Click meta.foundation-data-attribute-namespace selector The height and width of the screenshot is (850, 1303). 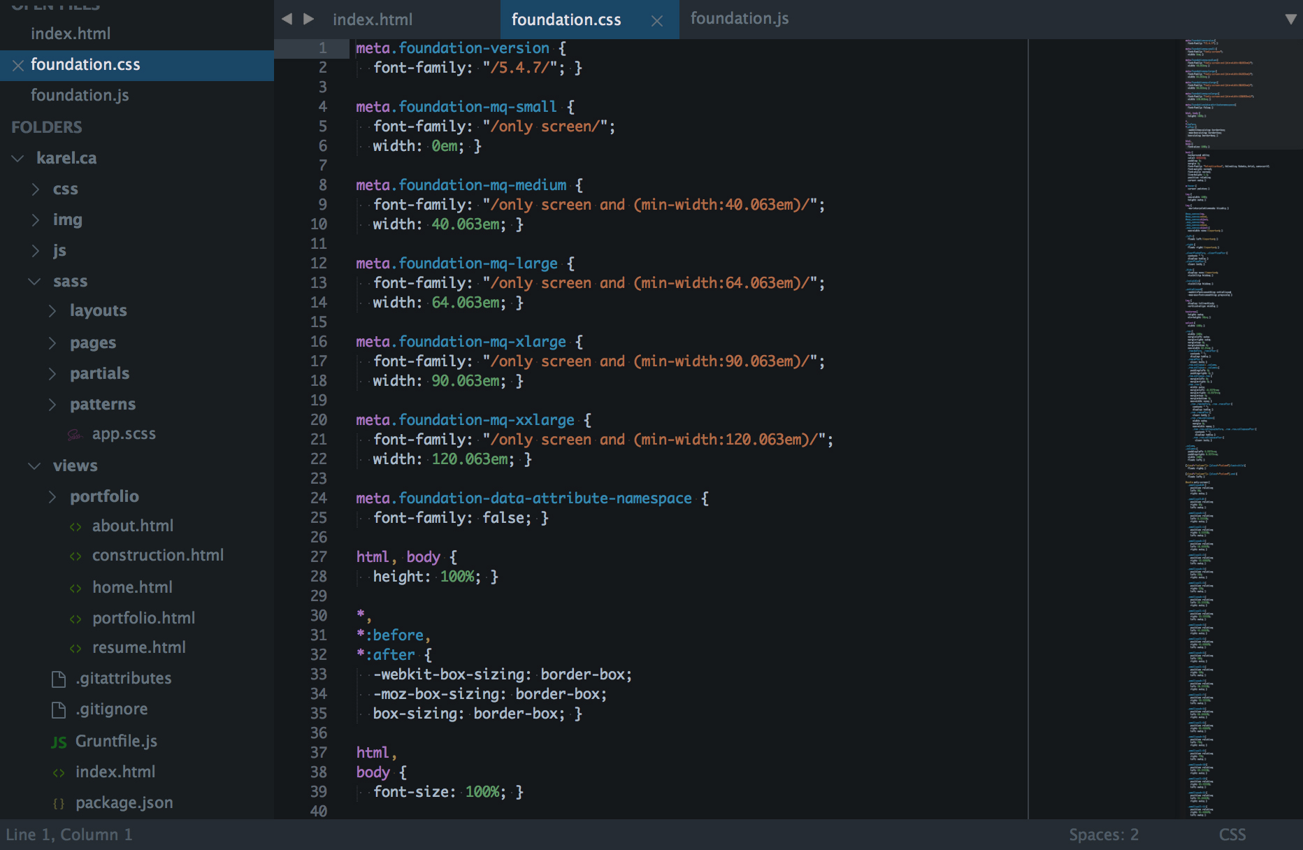(x=524, y=498)
